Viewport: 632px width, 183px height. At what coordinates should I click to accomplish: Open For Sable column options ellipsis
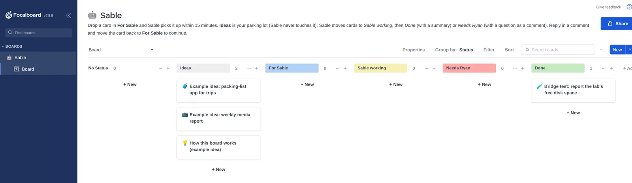click(337, 68)
